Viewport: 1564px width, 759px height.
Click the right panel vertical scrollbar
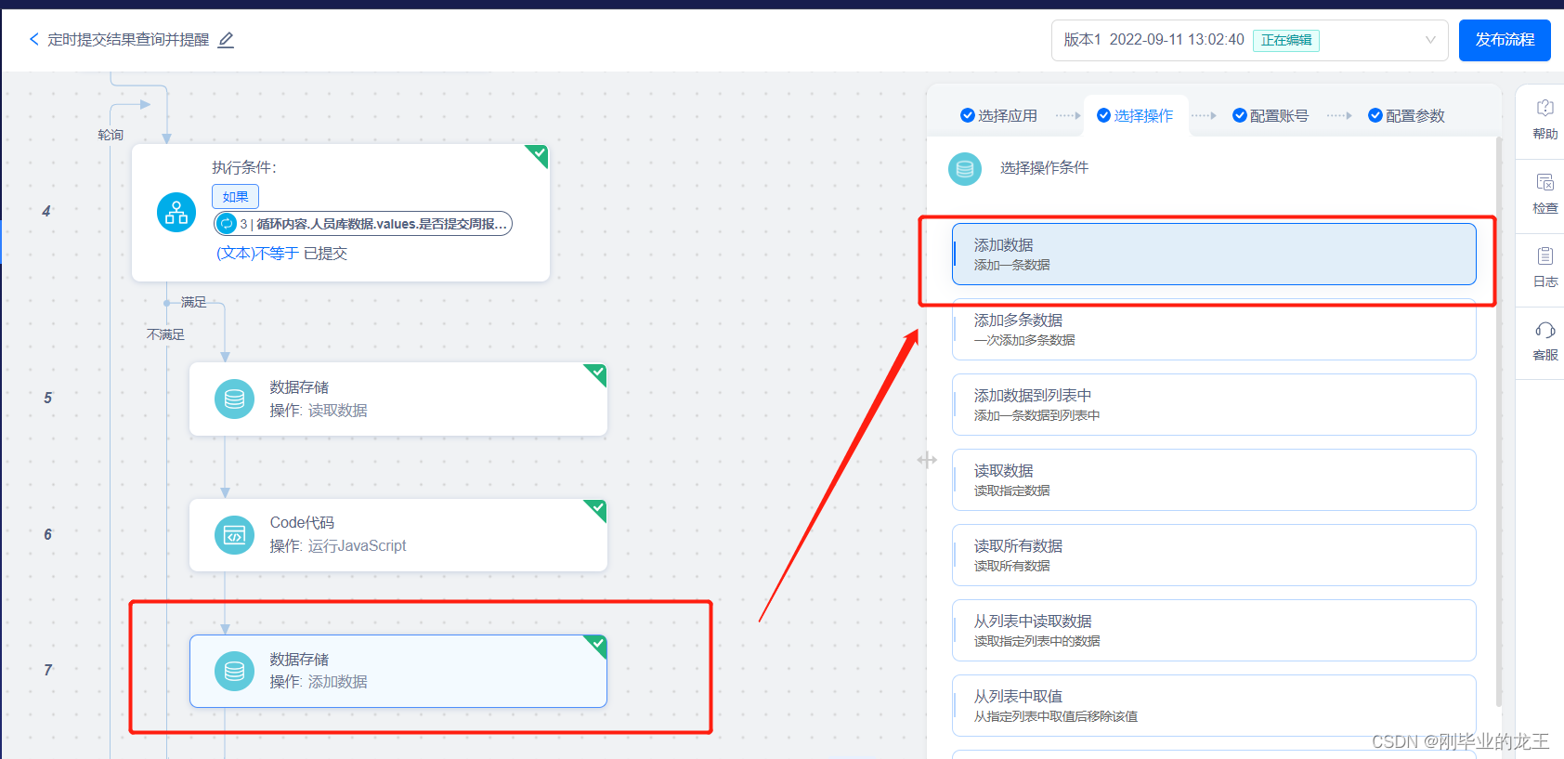pyautogui.click(x=1497, y=422)
